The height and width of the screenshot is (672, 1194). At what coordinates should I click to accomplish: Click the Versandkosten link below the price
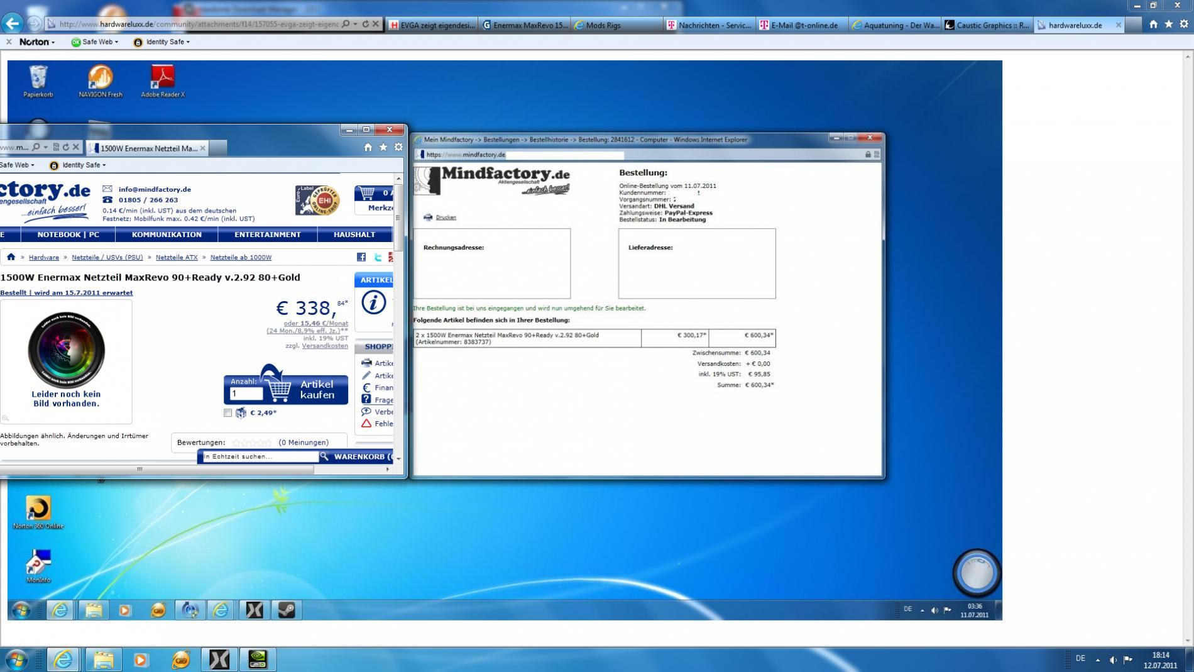click(x=325, y=346)
